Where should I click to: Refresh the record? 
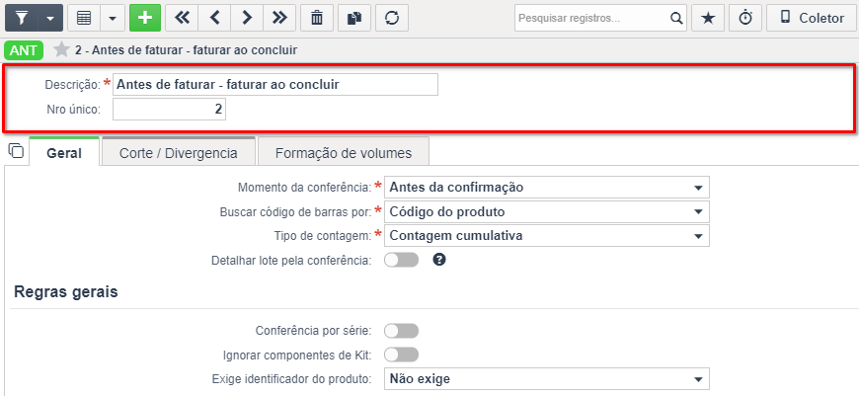(392, 18)
